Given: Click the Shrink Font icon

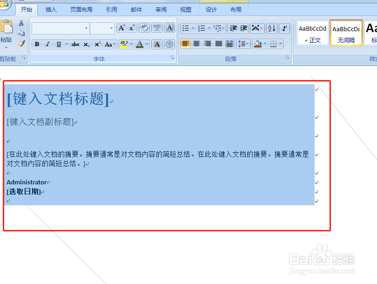Looking at the screenshot, I should (132, 28).
